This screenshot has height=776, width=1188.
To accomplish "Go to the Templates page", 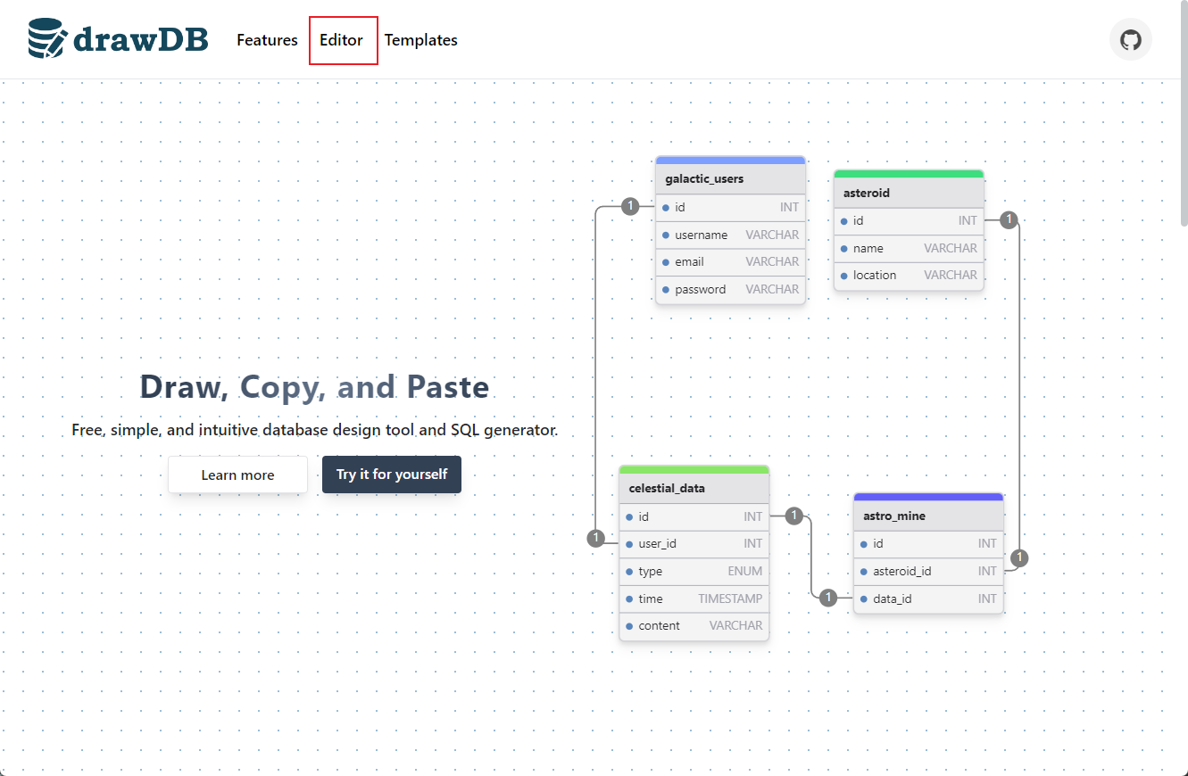I will coord(420,40).
